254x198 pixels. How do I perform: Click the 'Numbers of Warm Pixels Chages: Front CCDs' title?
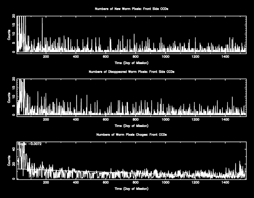(131, 135)
